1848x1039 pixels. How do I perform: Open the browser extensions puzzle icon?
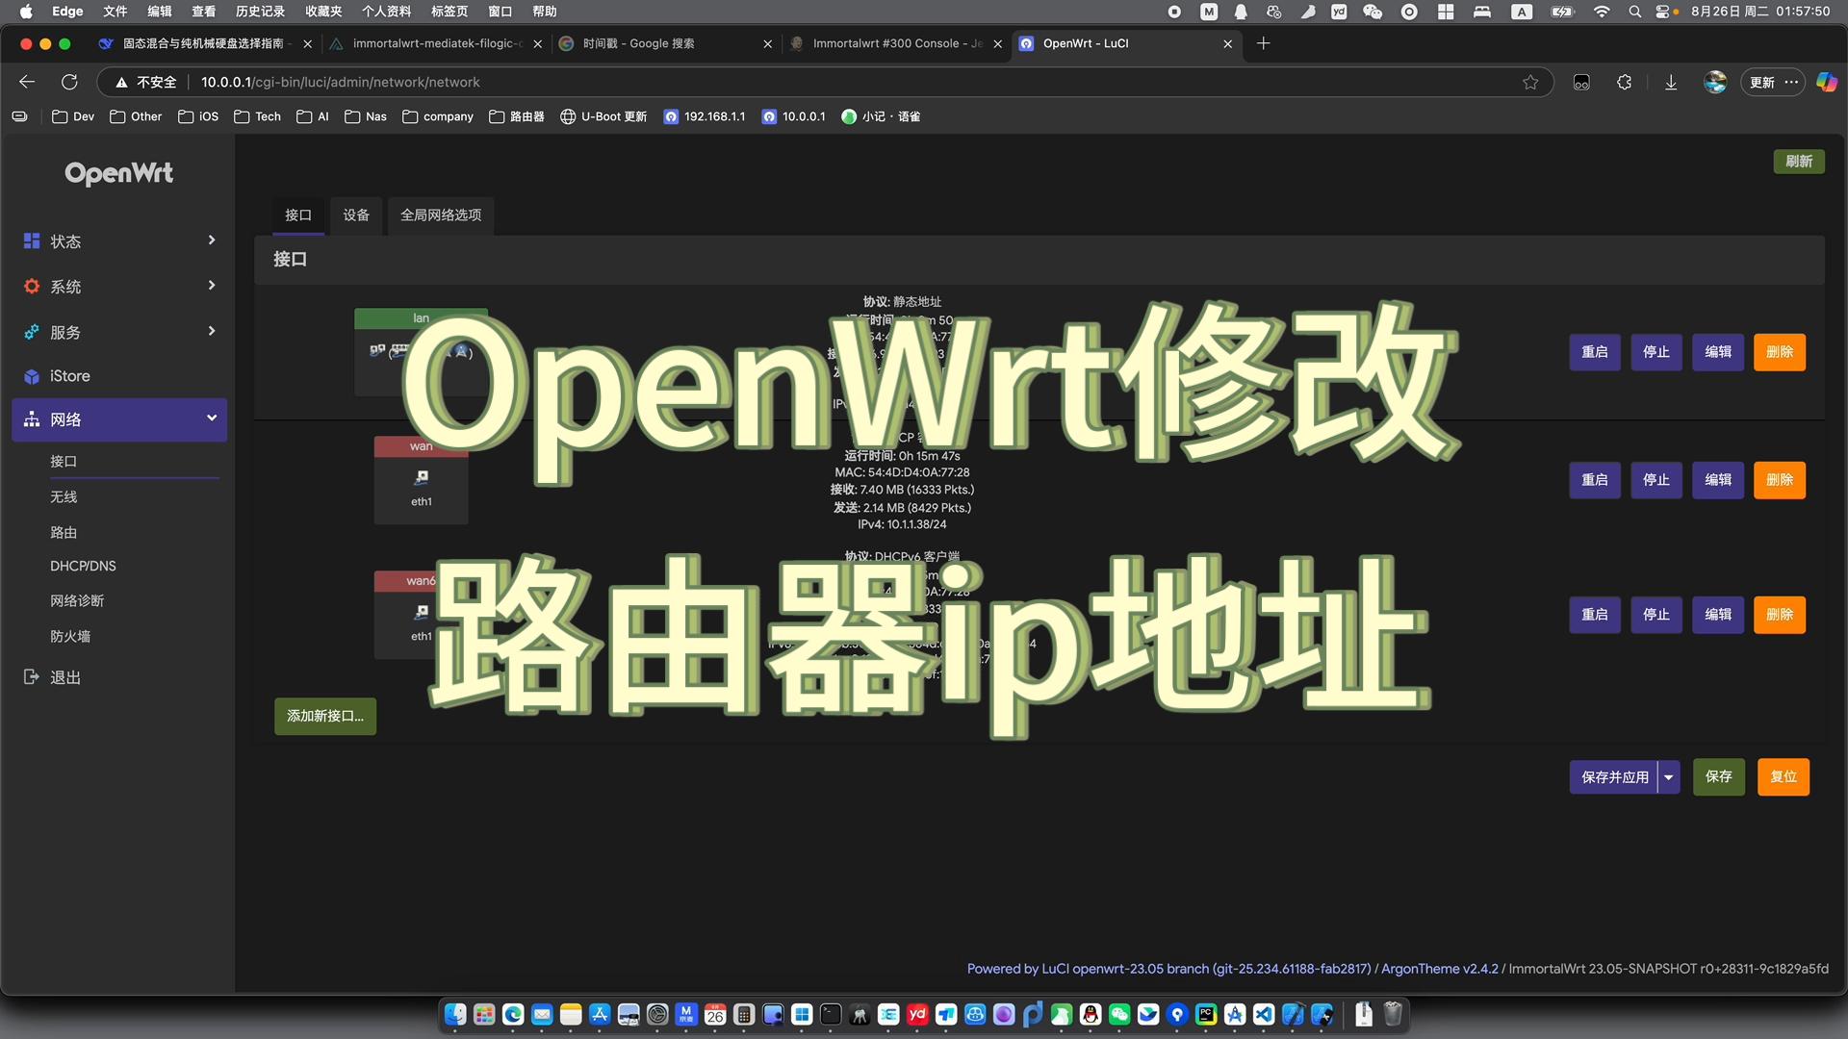point(1625,82)
